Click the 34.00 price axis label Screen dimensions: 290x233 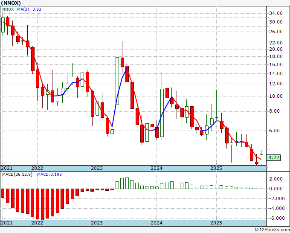(x=276, y=13)
